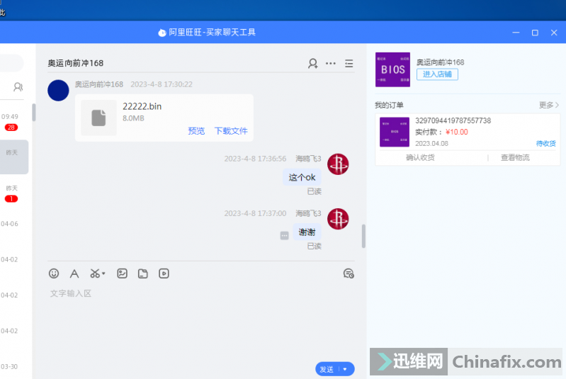Open the emoji picker in chat toolbar
The height and width of the screenshot is (379, 566).
(x=54, y=273)
